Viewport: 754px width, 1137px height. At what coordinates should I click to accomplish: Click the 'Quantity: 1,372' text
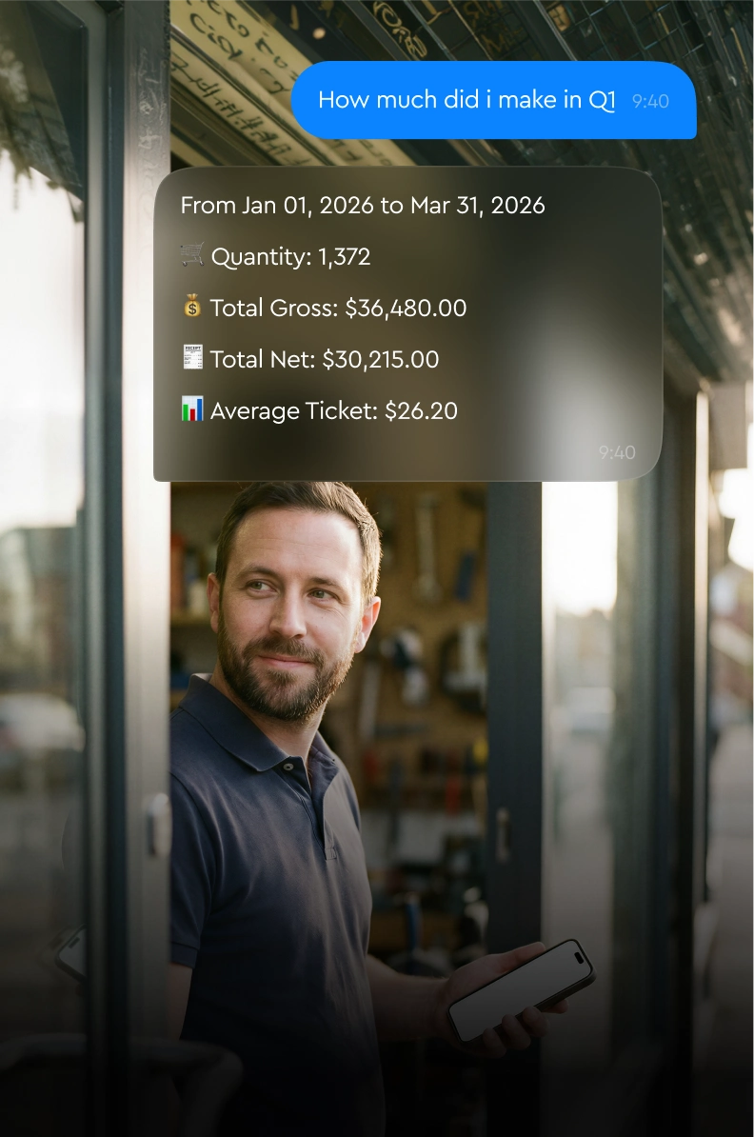tap(290, 257)
